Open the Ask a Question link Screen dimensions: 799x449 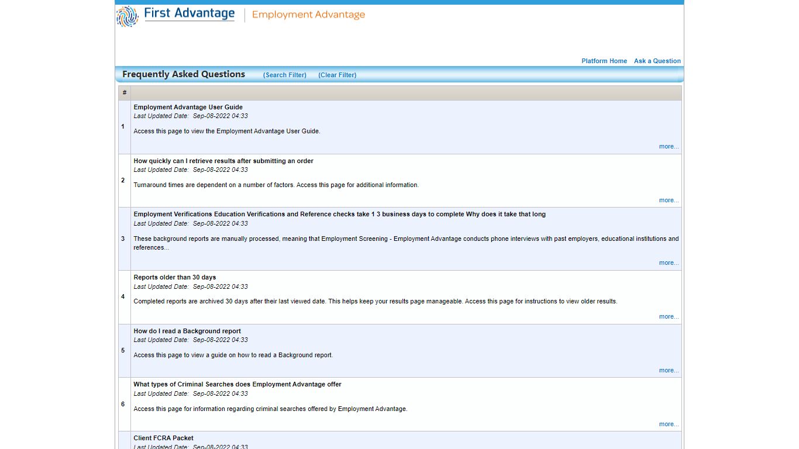click(657, 61)
